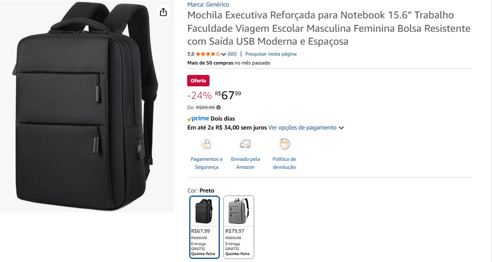Open the Enviado pela Amazon text link
This screenshot has height=262, width=492.
[245, 163]
